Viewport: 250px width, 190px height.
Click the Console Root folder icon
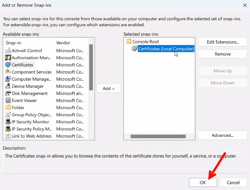pyautogui.click(x=128, y=42)
